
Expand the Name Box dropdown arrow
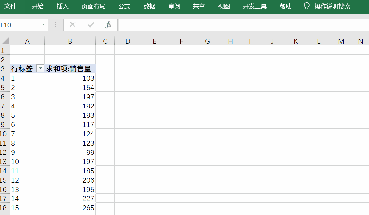(43, 25)
